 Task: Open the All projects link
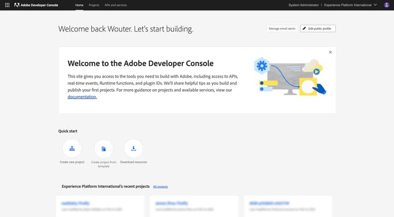(160, 187)
